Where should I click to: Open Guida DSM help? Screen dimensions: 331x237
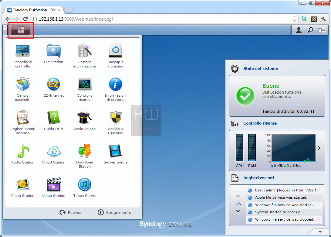[54, 121]
